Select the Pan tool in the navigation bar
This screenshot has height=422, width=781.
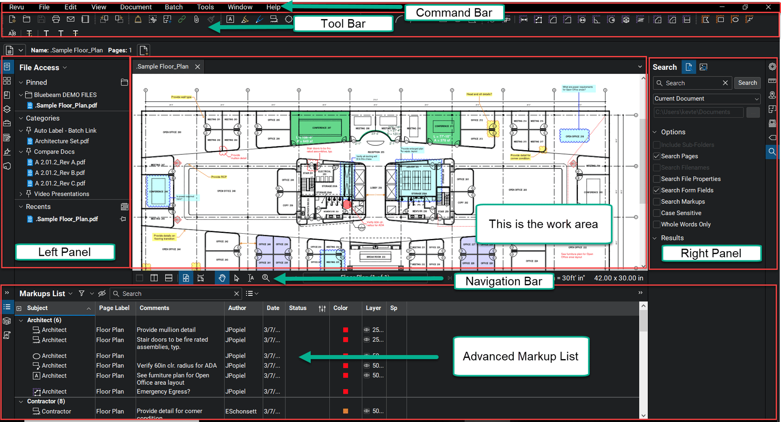(x=222, y=278)
